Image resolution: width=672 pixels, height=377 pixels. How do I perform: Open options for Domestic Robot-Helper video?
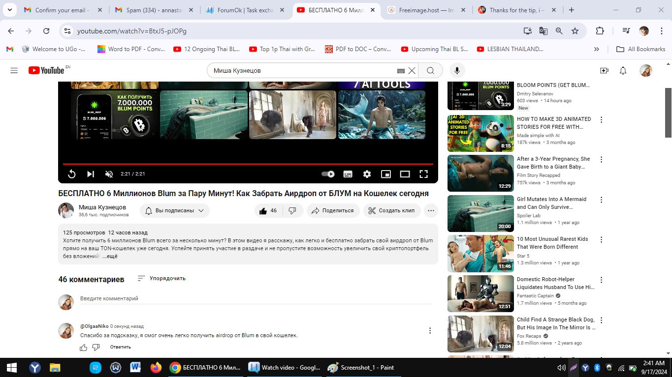tap(601, 280)
